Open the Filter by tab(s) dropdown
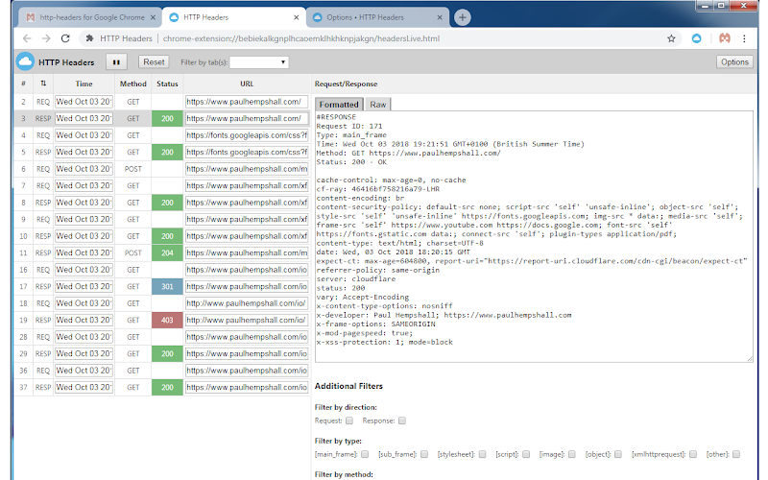The width and height of the screenshot is (768, 480). (259, 62)
